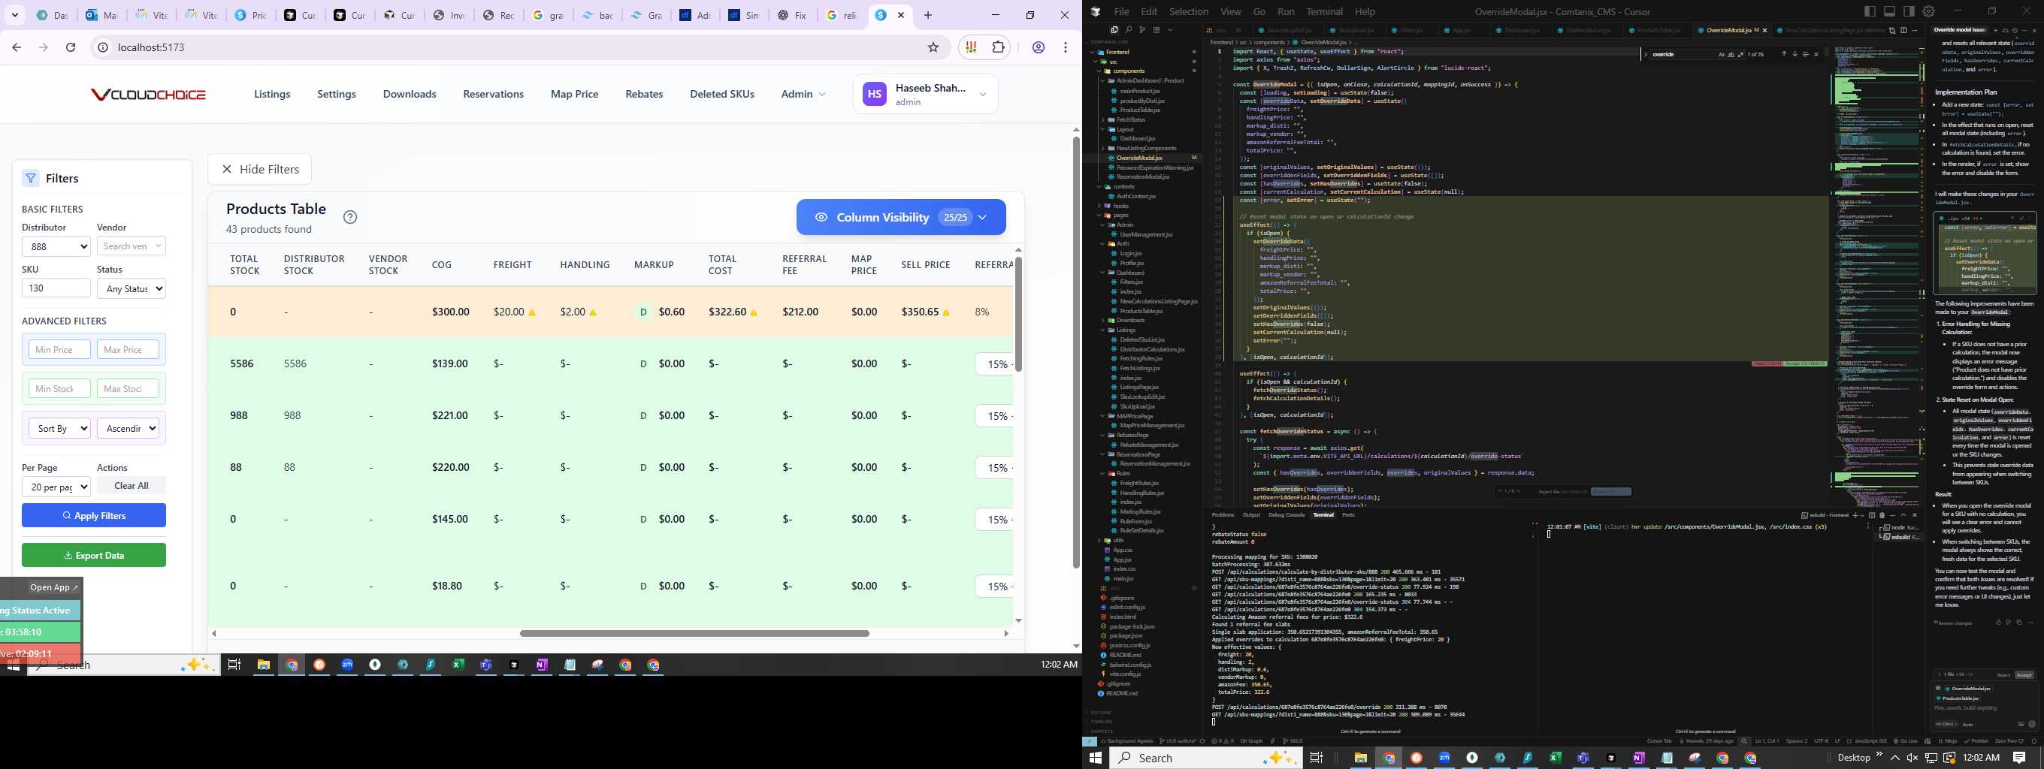The width and height of the screenshot is (2044, 769).
Task: Click the code minimap in Cursor editor
Action: point(1877,277)
